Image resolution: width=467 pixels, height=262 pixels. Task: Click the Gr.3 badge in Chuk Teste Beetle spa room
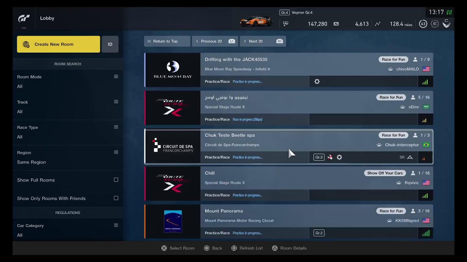[x=319, y=157]
